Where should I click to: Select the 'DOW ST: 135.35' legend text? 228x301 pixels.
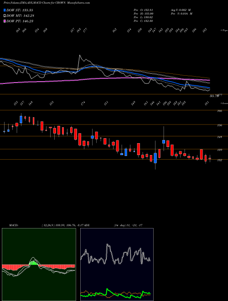[x=20, y=10]
